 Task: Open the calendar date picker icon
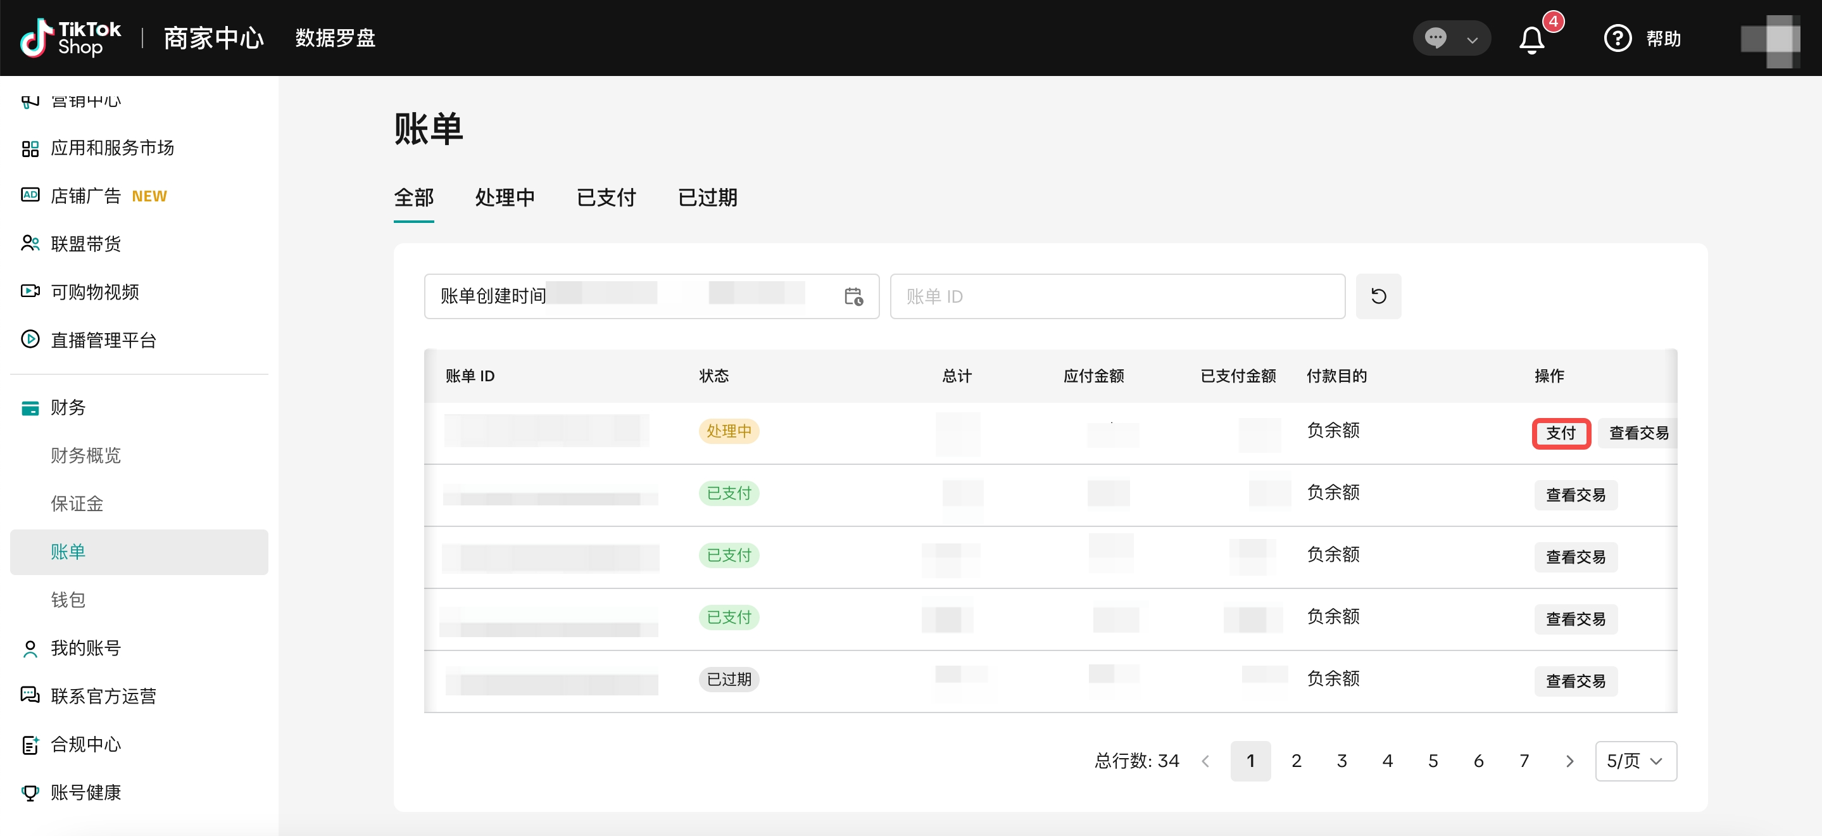pos(853,296)
